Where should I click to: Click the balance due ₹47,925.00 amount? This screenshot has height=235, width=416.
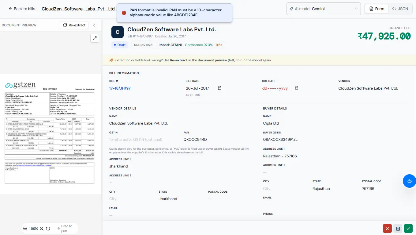384,36
